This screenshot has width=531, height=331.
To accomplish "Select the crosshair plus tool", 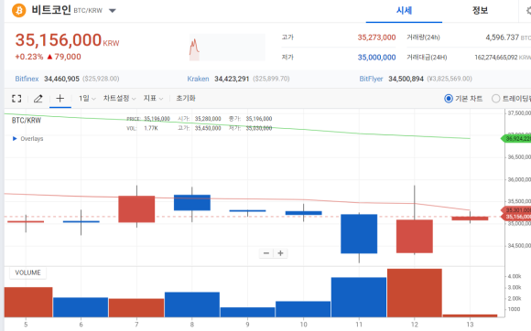I will (x=60, y=99).
